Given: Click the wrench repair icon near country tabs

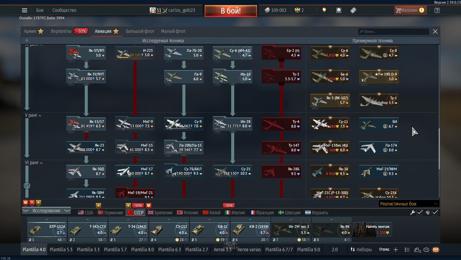Looking at the screenshot, I should (413, 212).
